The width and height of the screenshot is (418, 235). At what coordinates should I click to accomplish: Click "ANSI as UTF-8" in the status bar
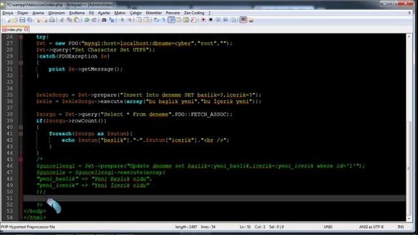point(372,227)
